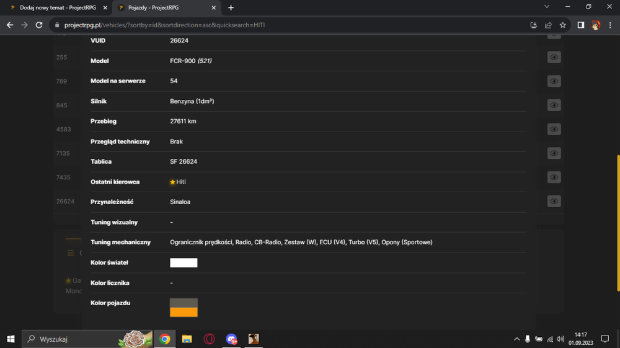Screen dimensions: 620x348
Task: Open last driver Hiti profile link
Action: (180, 182)
